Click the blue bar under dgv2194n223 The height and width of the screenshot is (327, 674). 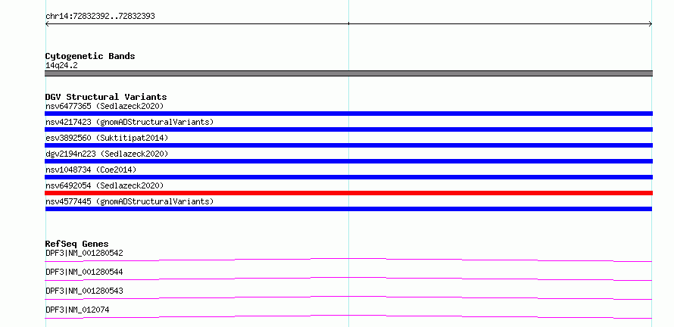tap(348, 161)
